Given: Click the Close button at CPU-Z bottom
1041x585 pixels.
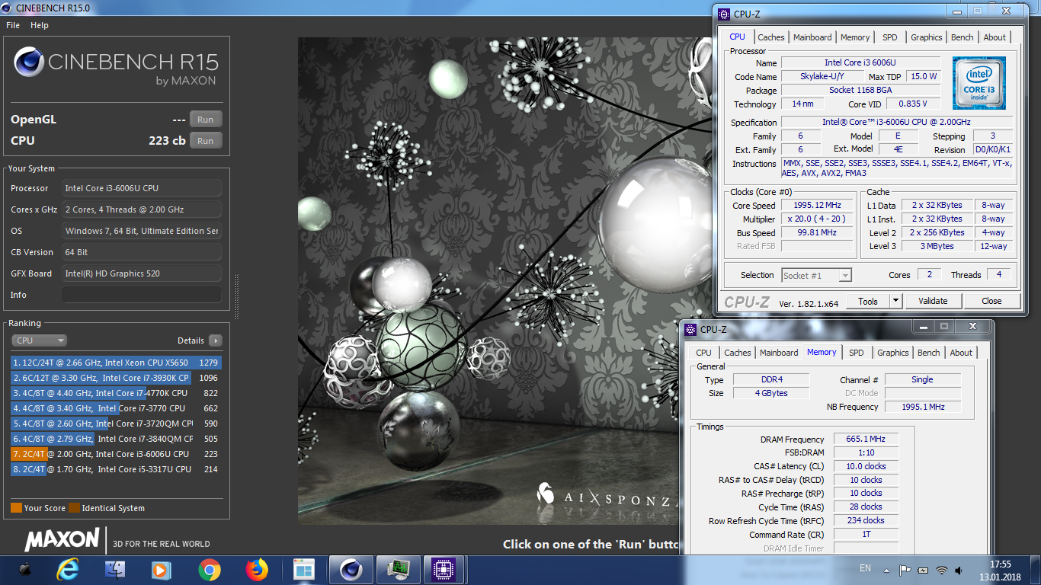Looking at the screenshot, I should click(x=991, y=301).
